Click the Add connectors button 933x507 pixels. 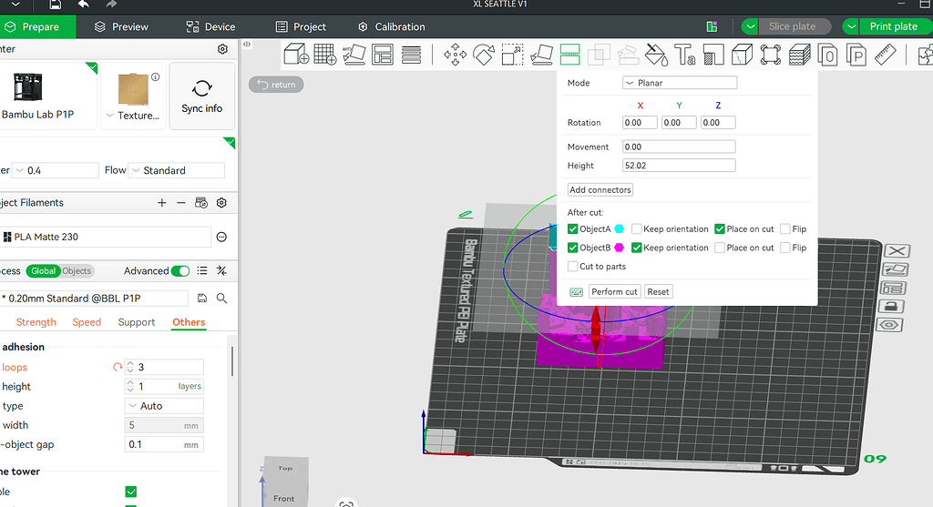pos(600,189)
